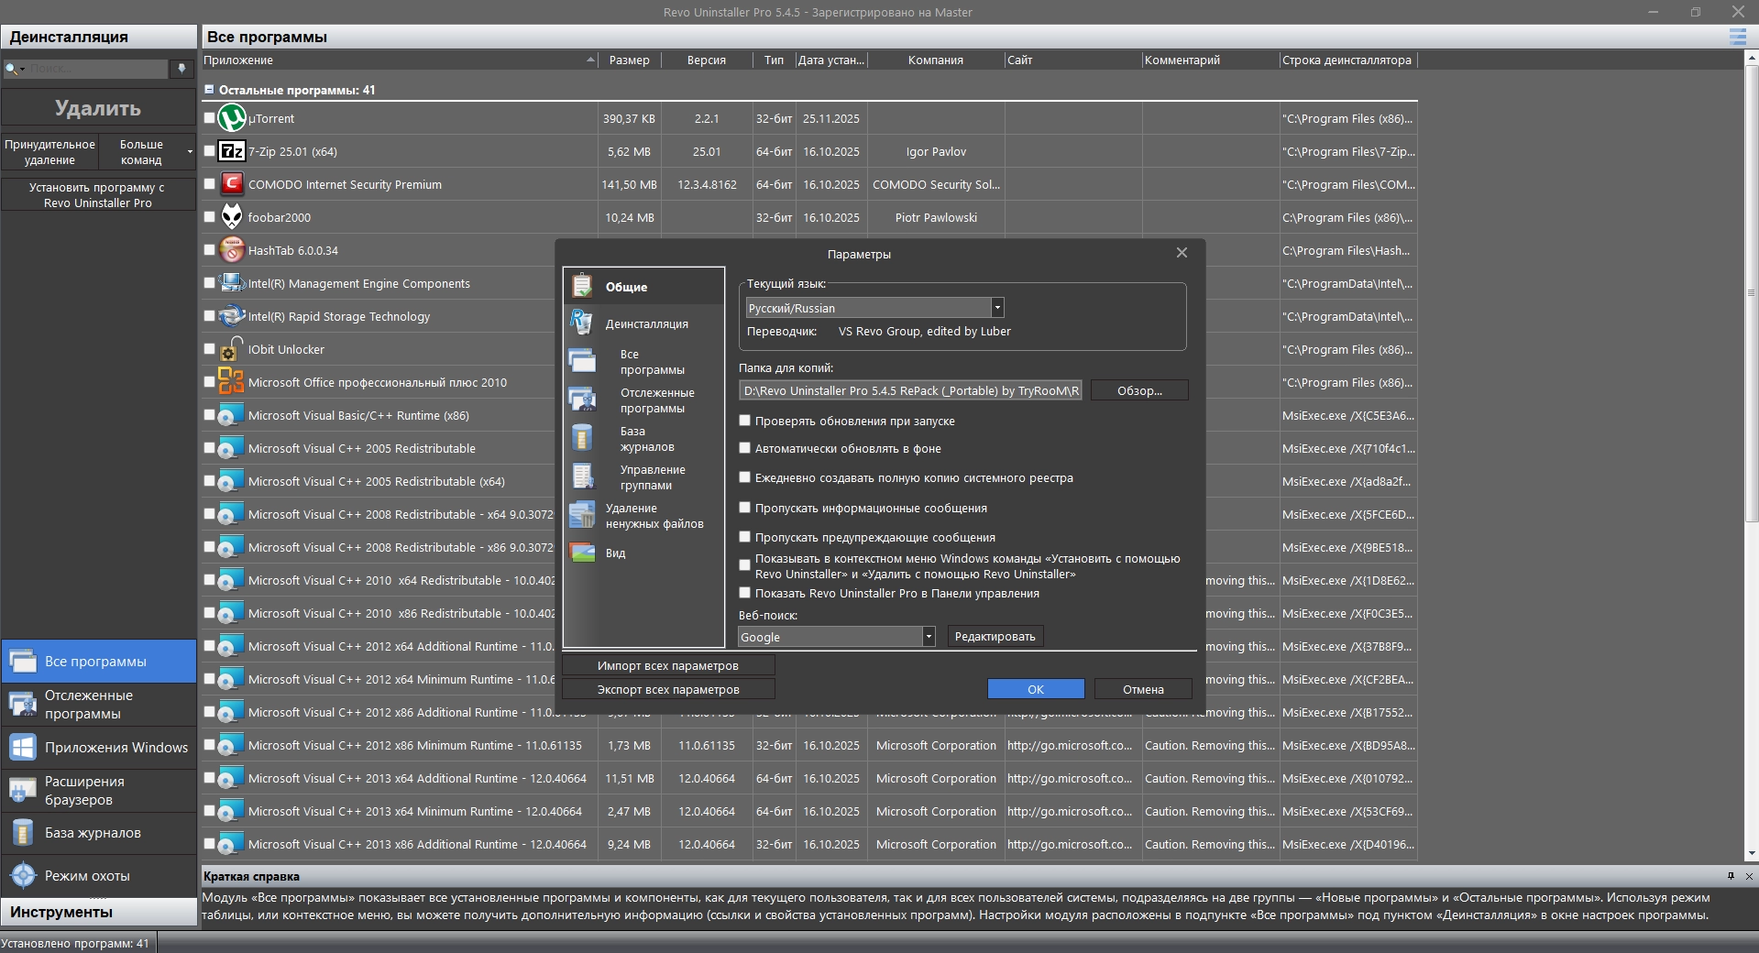Toggle Пропускать информационные сообщения checkbox
The width and height of the screenshot is (1759, 953).
tap(745, 508)
